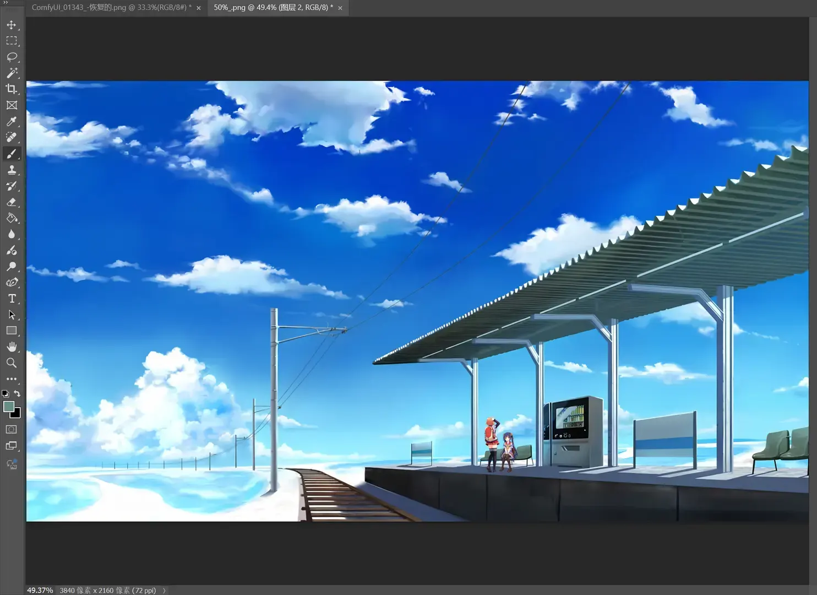Swap foreground and background colors

(x=17, y=393)
